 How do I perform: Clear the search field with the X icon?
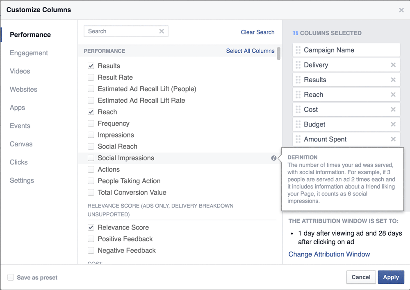click(162, 31)
